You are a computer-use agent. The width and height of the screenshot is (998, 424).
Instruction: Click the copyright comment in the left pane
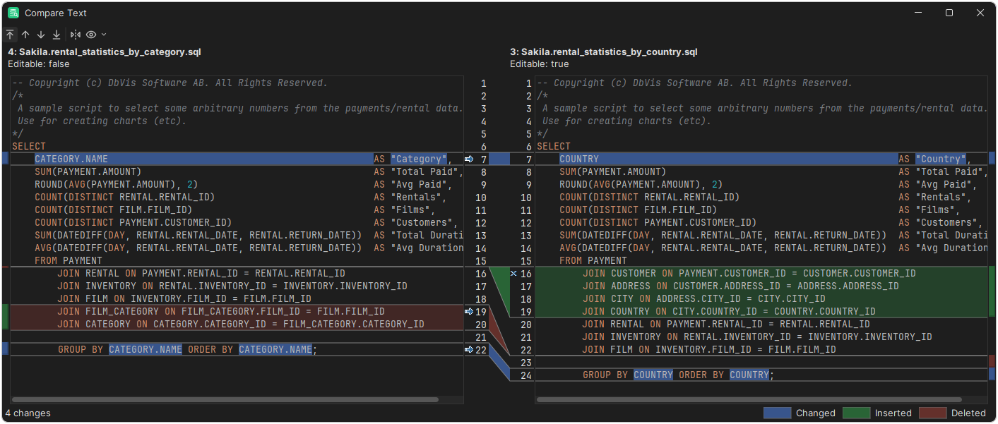170,83
